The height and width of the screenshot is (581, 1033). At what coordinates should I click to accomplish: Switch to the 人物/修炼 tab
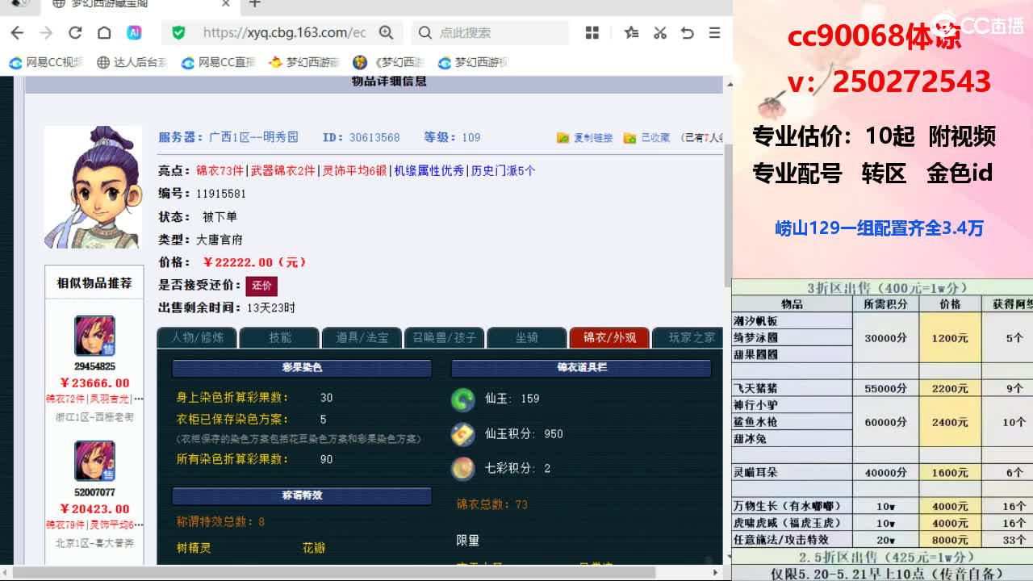(x=196, y=337)
